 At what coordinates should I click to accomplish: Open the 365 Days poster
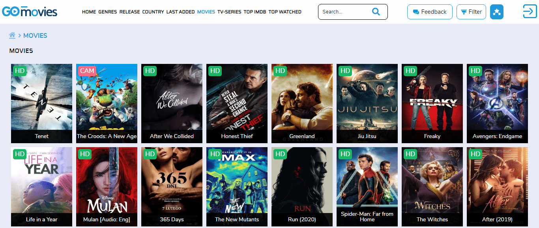tap(172, 187)
